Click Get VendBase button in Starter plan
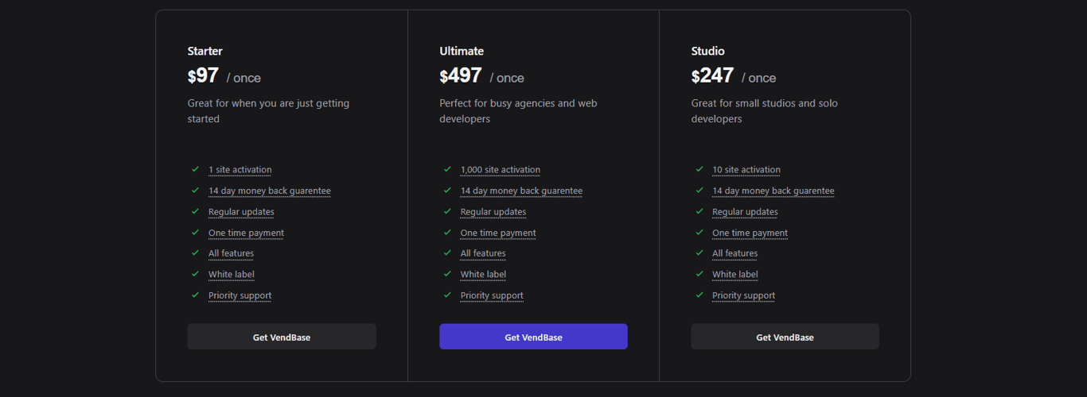The image size is (1087, 397). (282, 337)
